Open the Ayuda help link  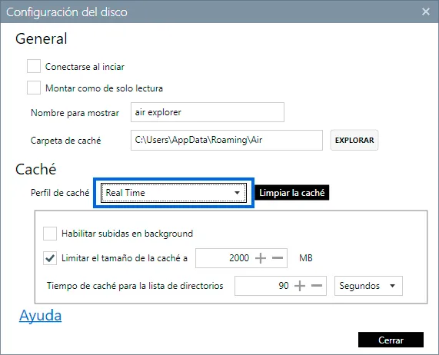(x=40, y=316)
